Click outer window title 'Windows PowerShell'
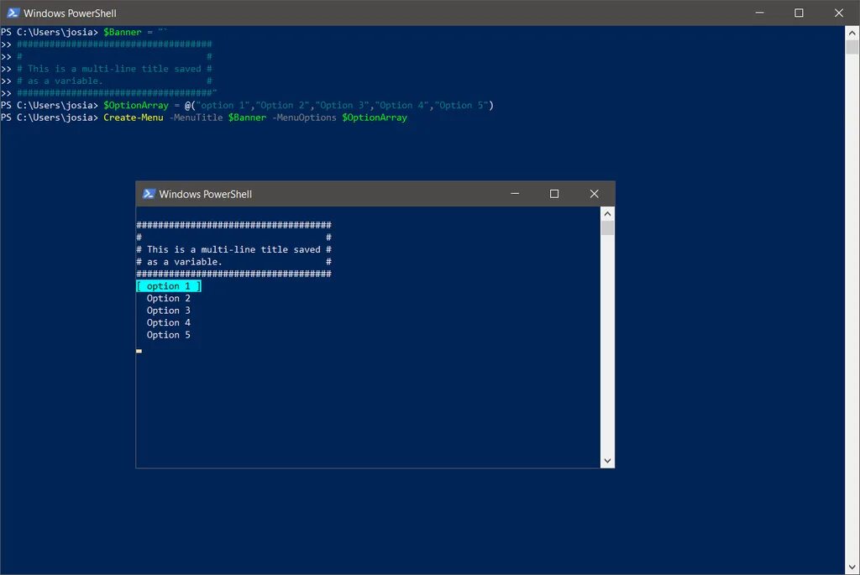Viewport: 860px width, 575px height. tap(70, 13)
